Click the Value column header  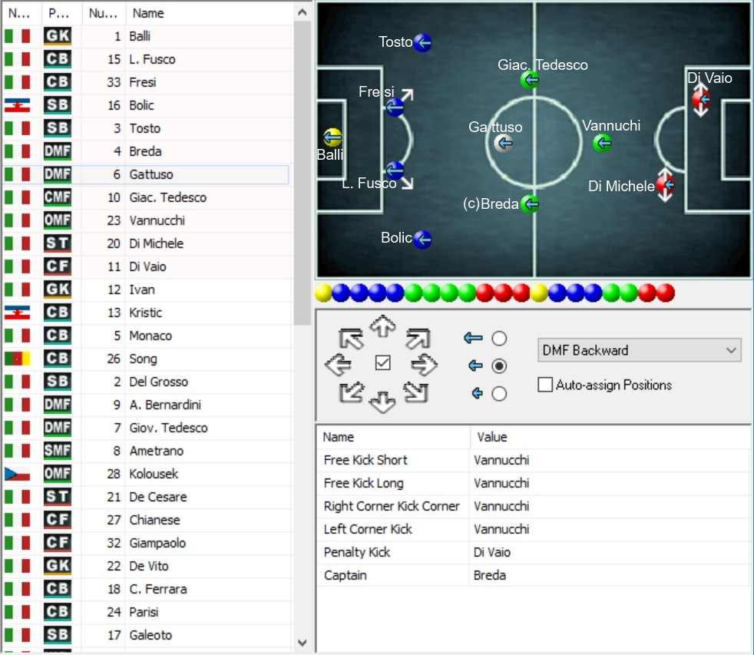click(x=610, y=437)
